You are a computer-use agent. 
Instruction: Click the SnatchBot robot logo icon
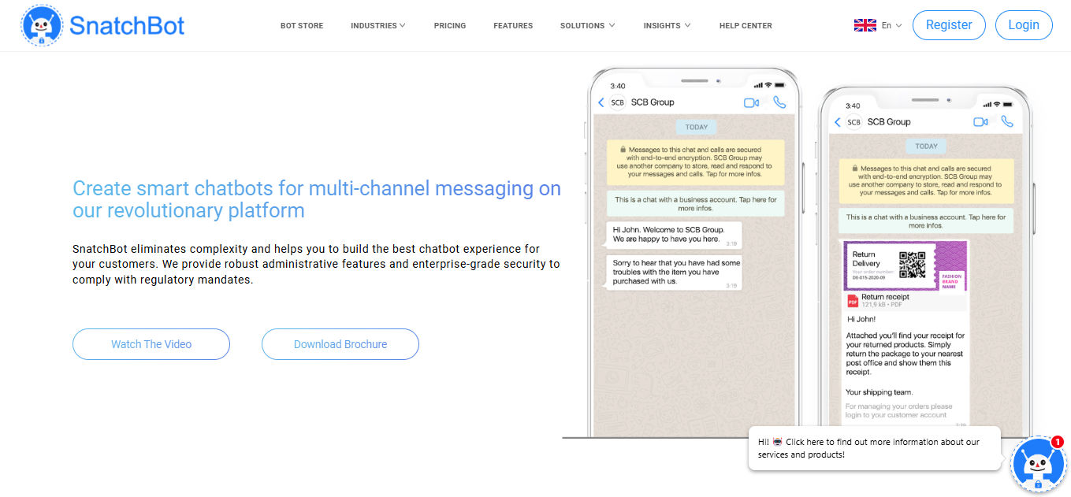click(x=42, y=25)
